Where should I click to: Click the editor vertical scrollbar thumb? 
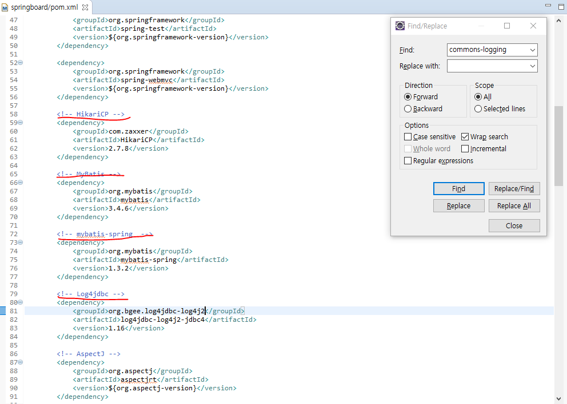point(558,146)
